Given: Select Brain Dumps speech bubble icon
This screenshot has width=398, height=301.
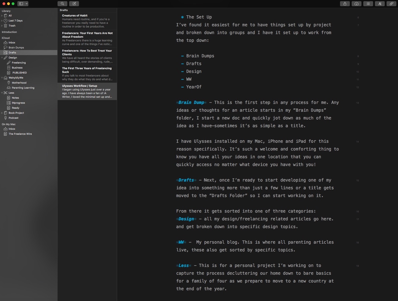Looking at the screenshot, I should 6,48.
